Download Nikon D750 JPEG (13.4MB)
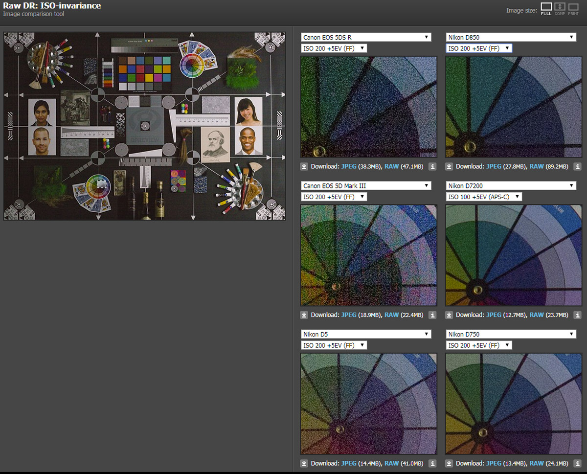Screen dimensions: 587x474 click(x=494, y=463)
